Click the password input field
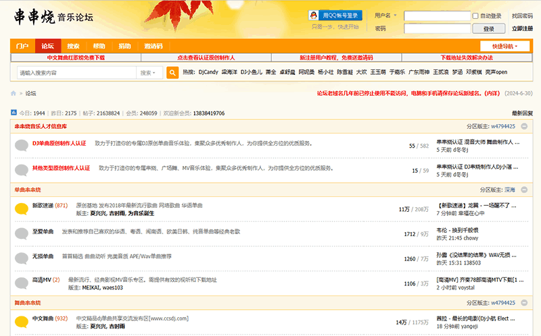The height and width of the screenshot is (336, 541). coord(437,28)
